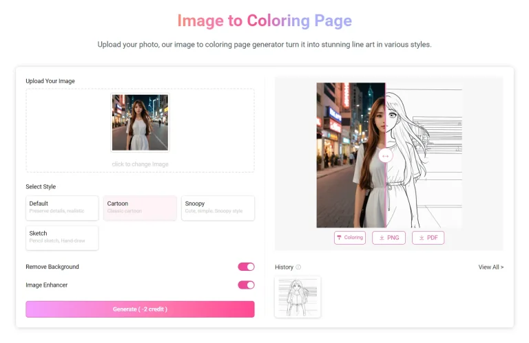
Task: Click the 'click to change image' text
Action: [x=140, y=164]
